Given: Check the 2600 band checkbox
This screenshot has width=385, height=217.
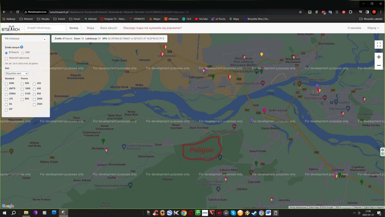Looking at the screenshot, I should click(34, 99).
